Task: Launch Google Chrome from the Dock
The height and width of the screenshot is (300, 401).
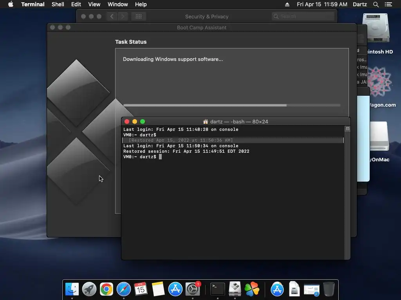Action: pos(107,289)
